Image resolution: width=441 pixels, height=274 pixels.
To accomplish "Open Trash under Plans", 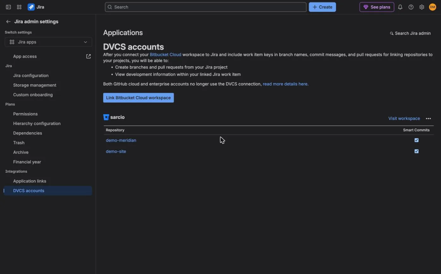I will (19, 143).
